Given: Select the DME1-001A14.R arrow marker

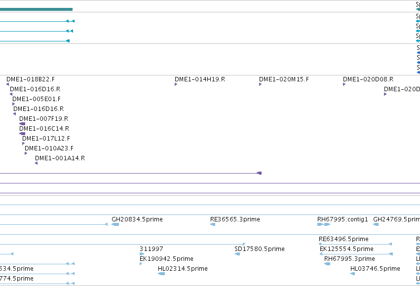Looking at the screenshot, I should click(x=36, y=163).
